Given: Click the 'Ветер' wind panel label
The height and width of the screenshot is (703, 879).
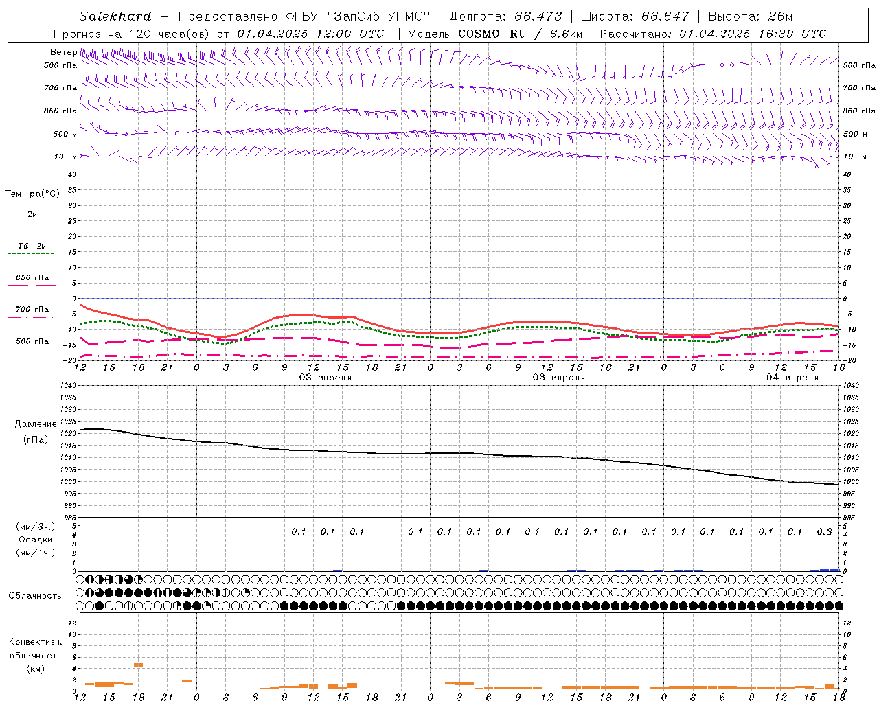Looking at the screenshot, I should (x=63, y=52).
